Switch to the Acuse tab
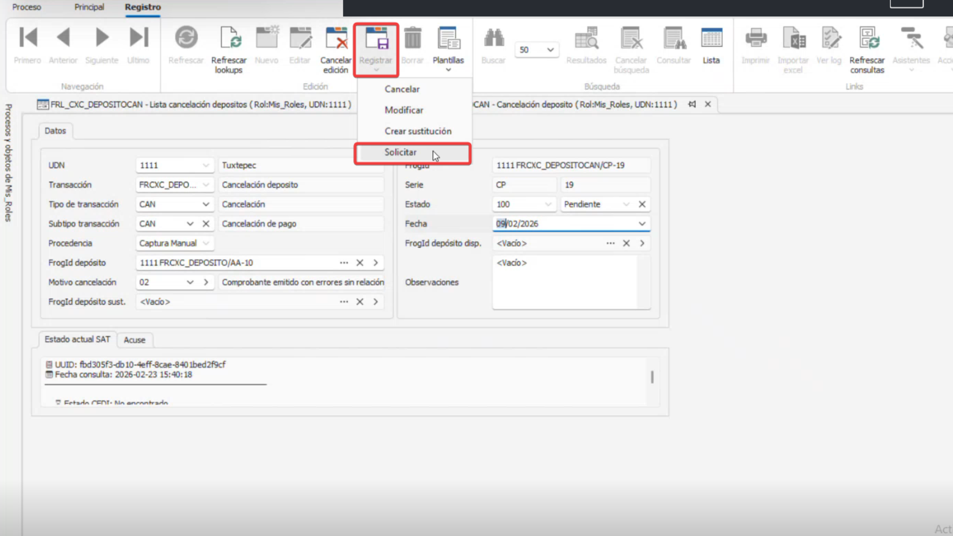The image size is (953, 536). (x=135, y=340)
